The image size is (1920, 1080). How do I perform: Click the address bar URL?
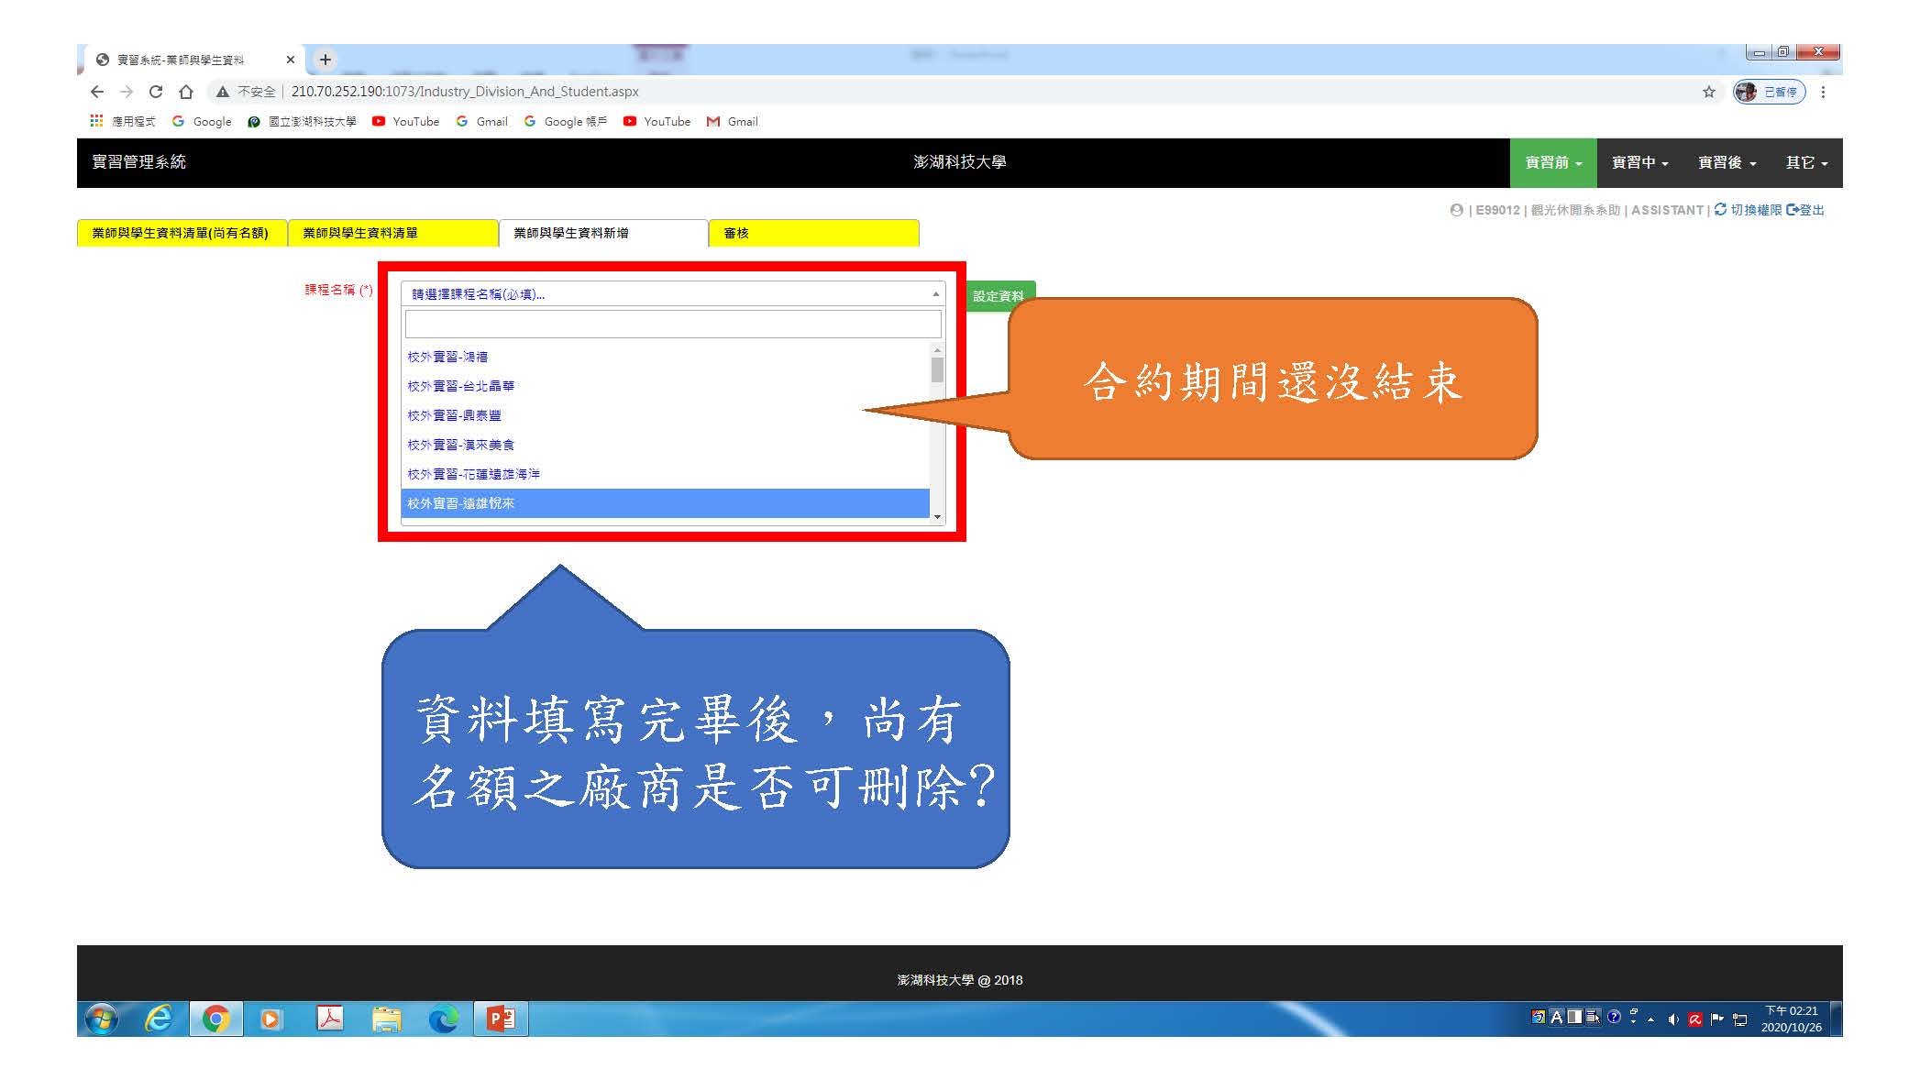[x=465, y=92]
